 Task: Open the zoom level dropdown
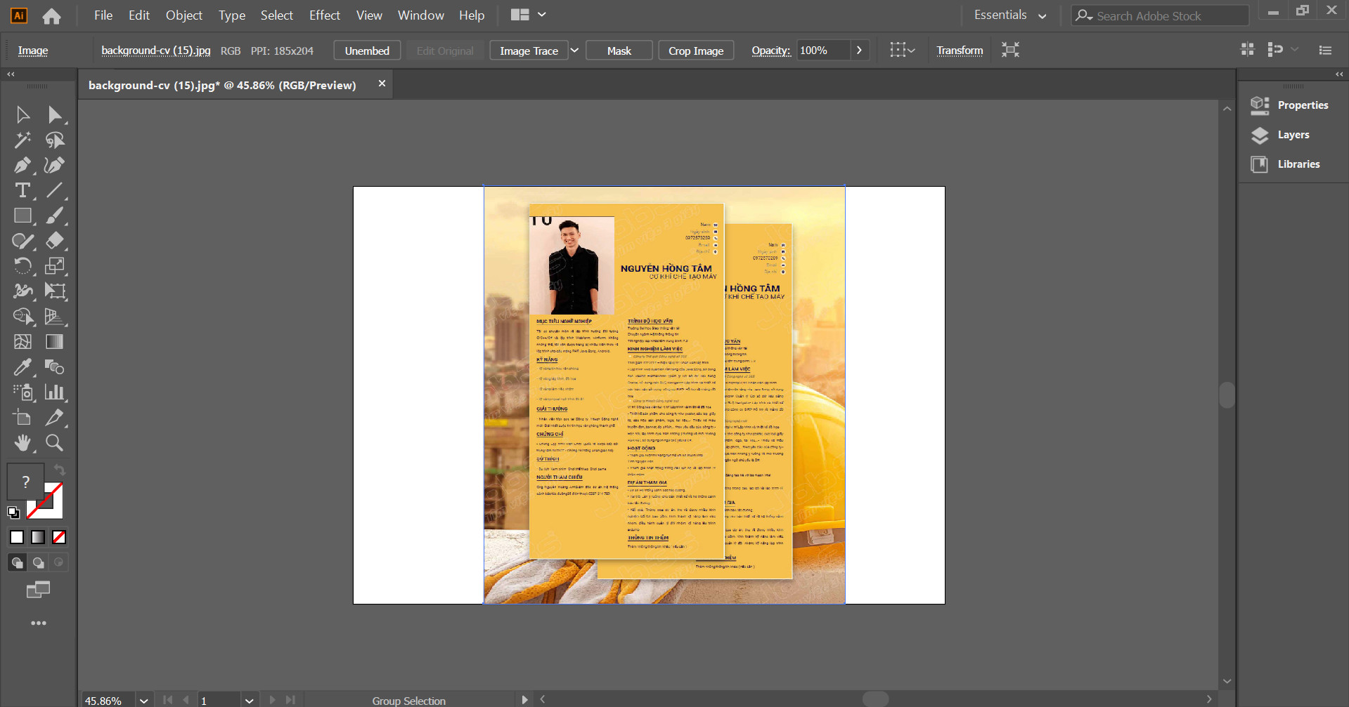tap(144, 700)
